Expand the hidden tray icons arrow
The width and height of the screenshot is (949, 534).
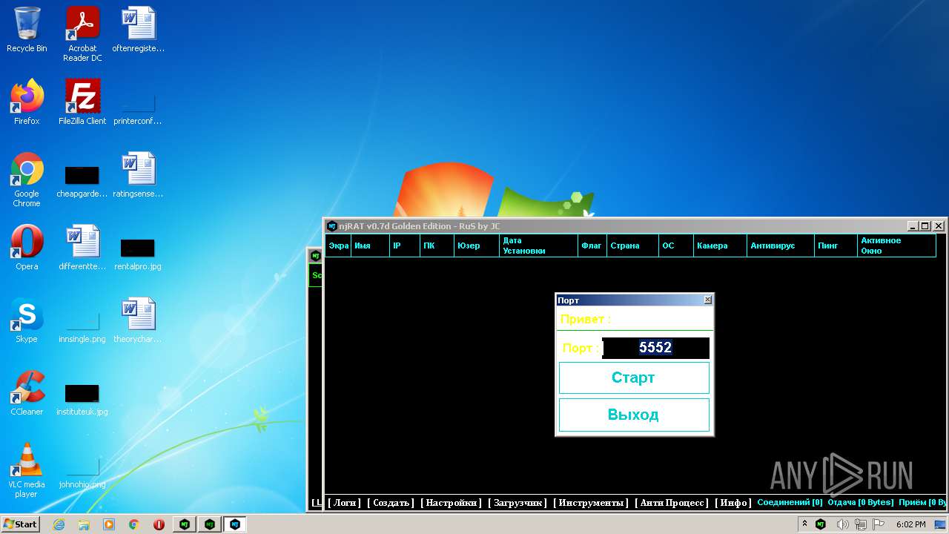tap(804, 524)
